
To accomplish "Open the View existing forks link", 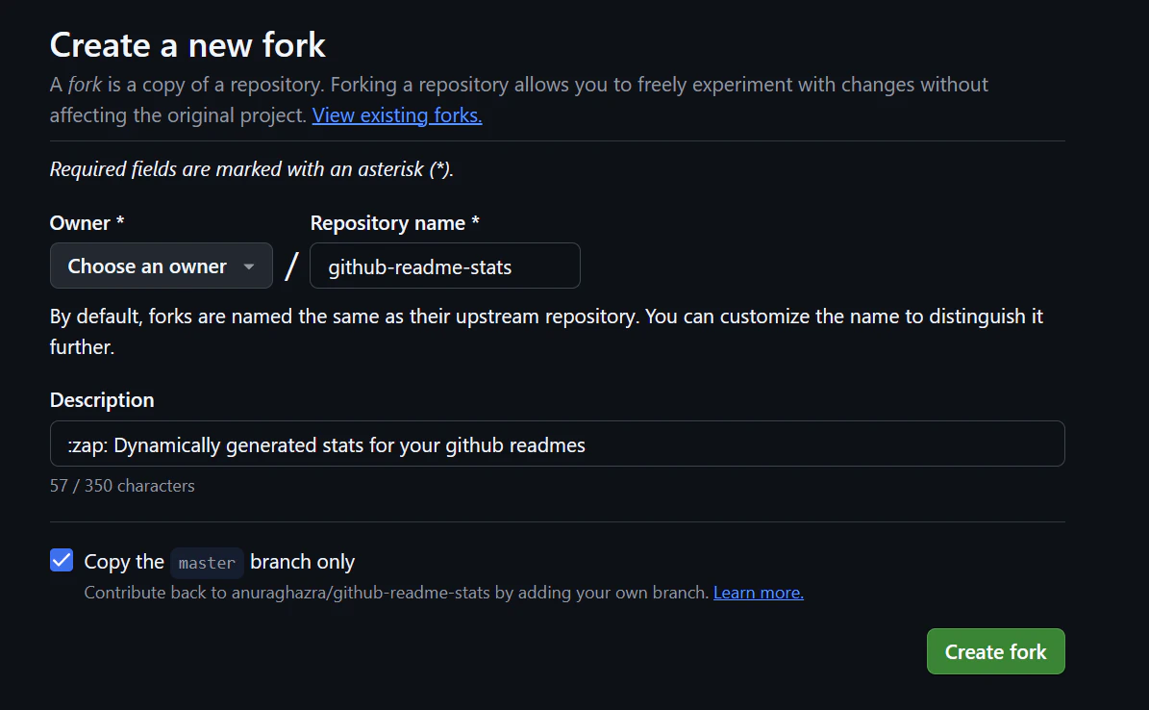I will tap(397, 115).
